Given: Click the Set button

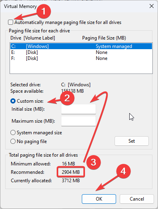Looking at the screenshot, I should pyautogui.click(x=132, y=141).
